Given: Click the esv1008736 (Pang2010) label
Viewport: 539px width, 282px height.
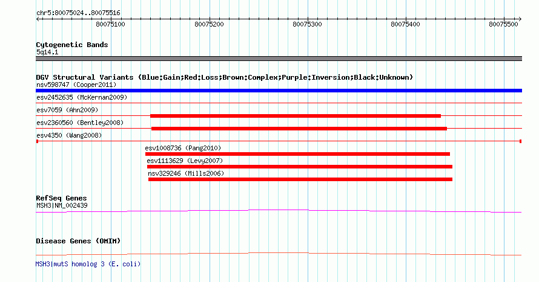Looking at the screenshot, I should click(x=183, y=148).
